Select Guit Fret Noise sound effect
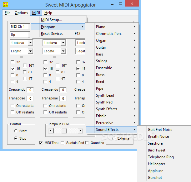This screenshot has height=182, width=191. (164, 130)
